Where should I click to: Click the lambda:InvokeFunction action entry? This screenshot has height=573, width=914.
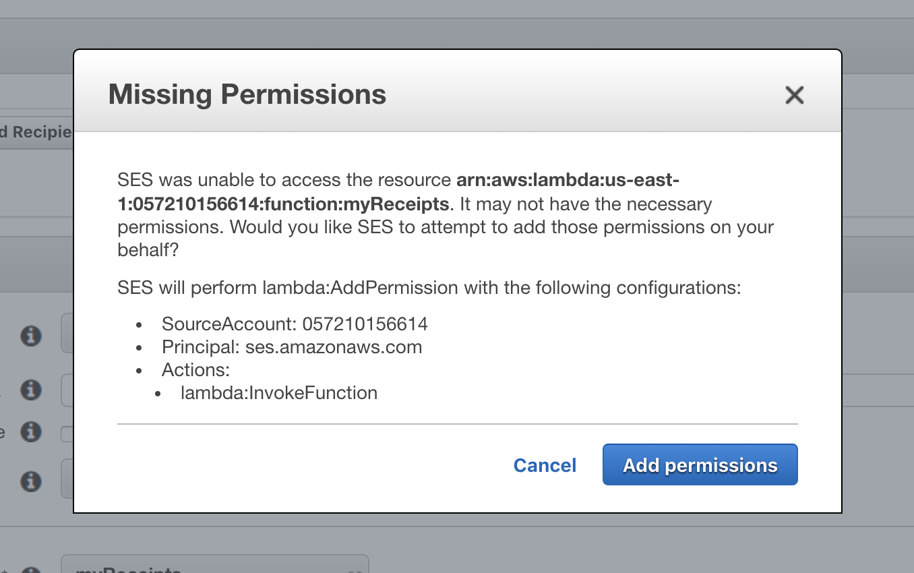(279, 393)
